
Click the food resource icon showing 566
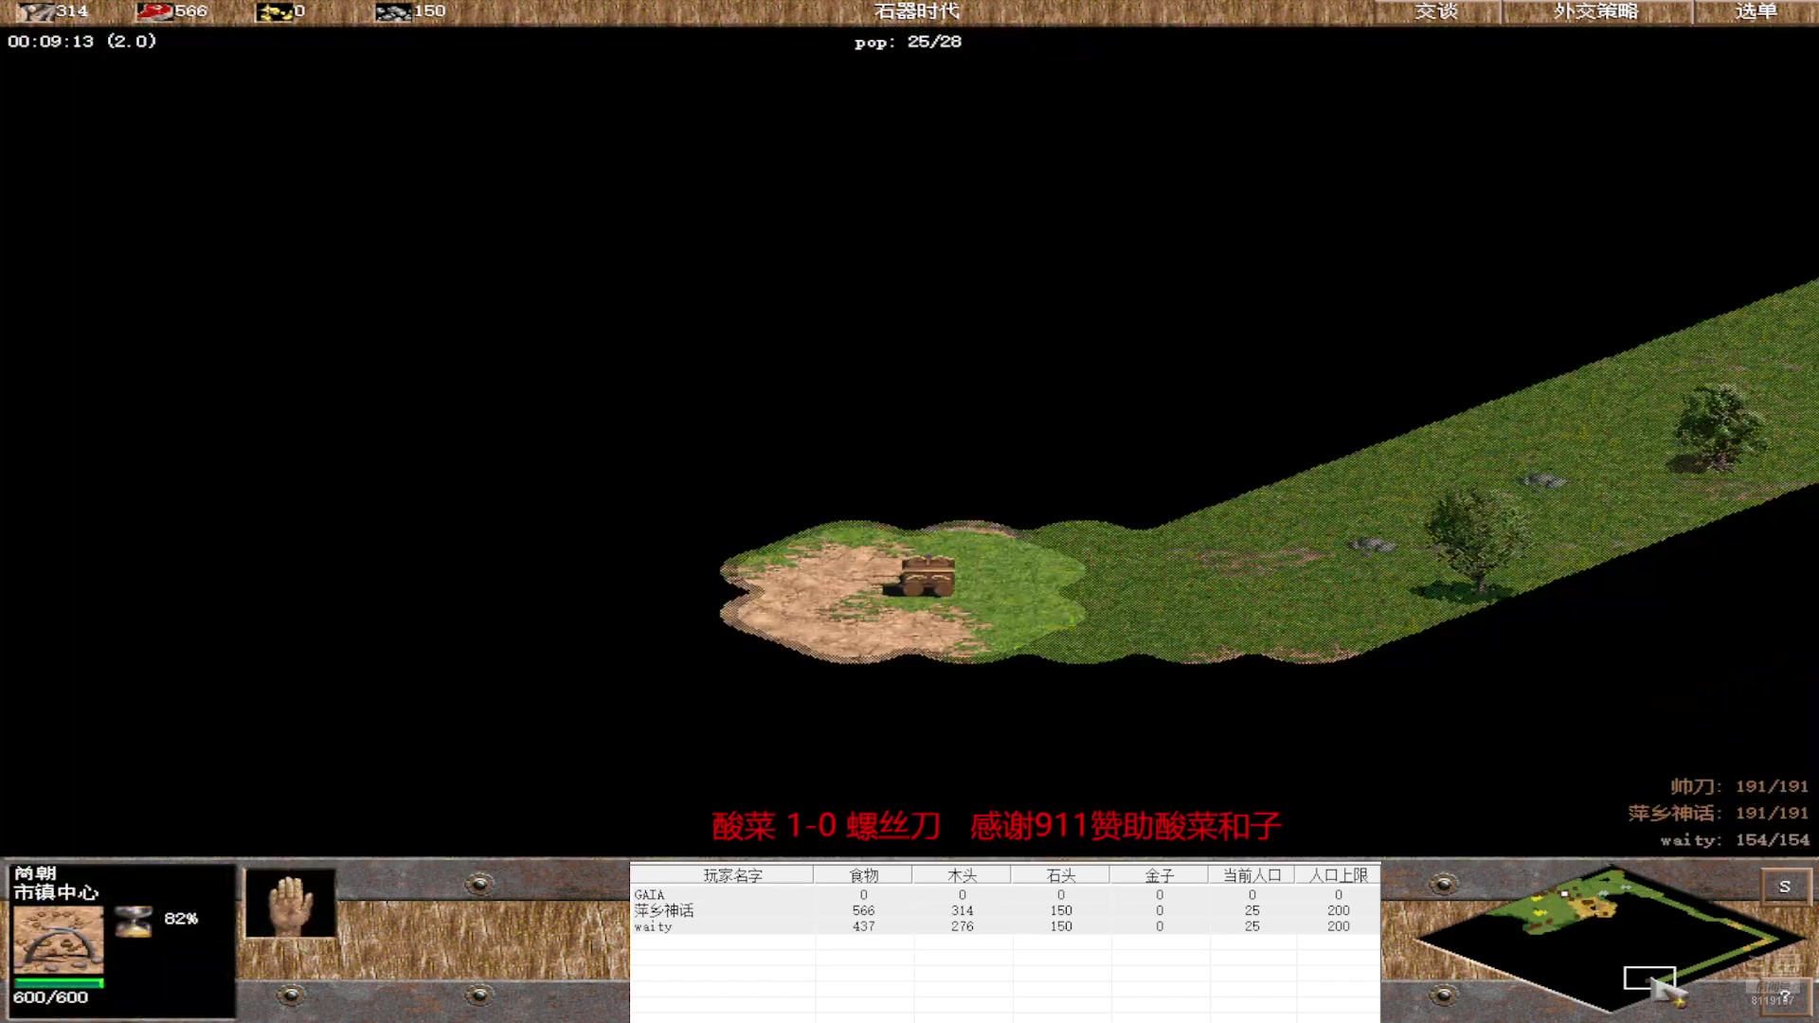coord(153,11)
